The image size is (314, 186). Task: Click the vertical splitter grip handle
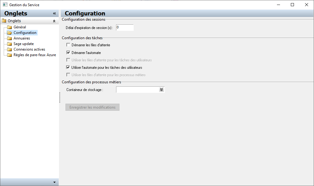tap(60, 97)
